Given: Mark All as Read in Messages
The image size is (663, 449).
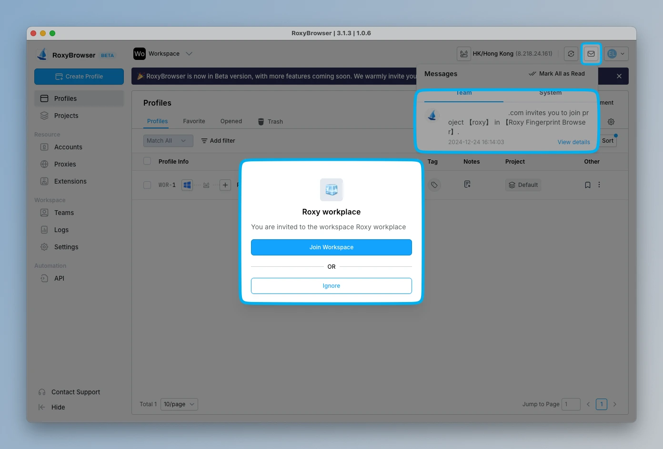Looking at the screenshot, I should (557, 74).
